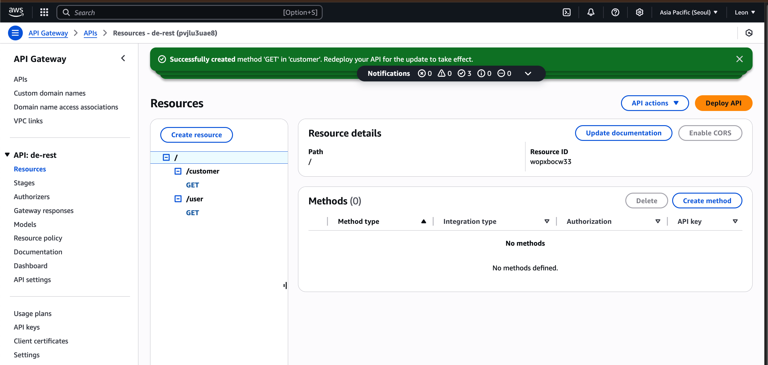The width and height of the screenshot is (768, 365).
Task: Click the Deploy API button
Action: [x=723, y=103]
